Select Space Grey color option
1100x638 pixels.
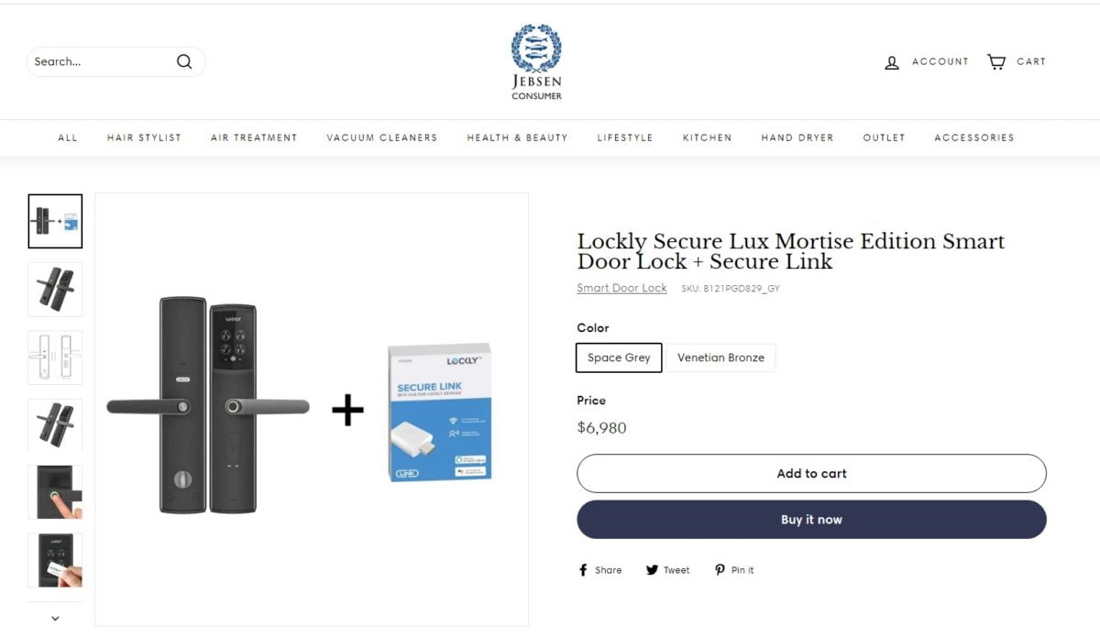click(x=619, y=357)
